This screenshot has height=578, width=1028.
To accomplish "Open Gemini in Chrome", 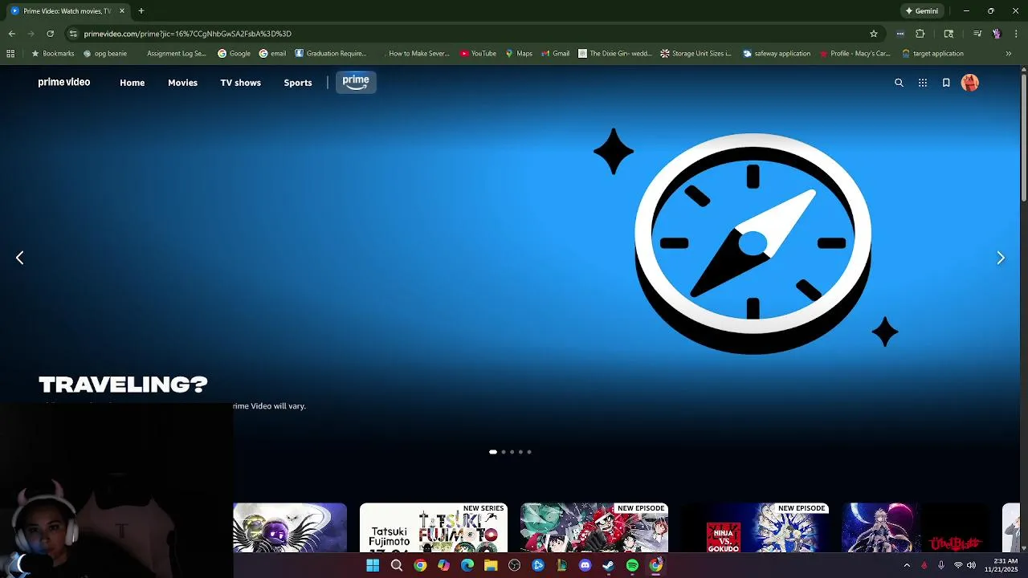I will [922, 11].
